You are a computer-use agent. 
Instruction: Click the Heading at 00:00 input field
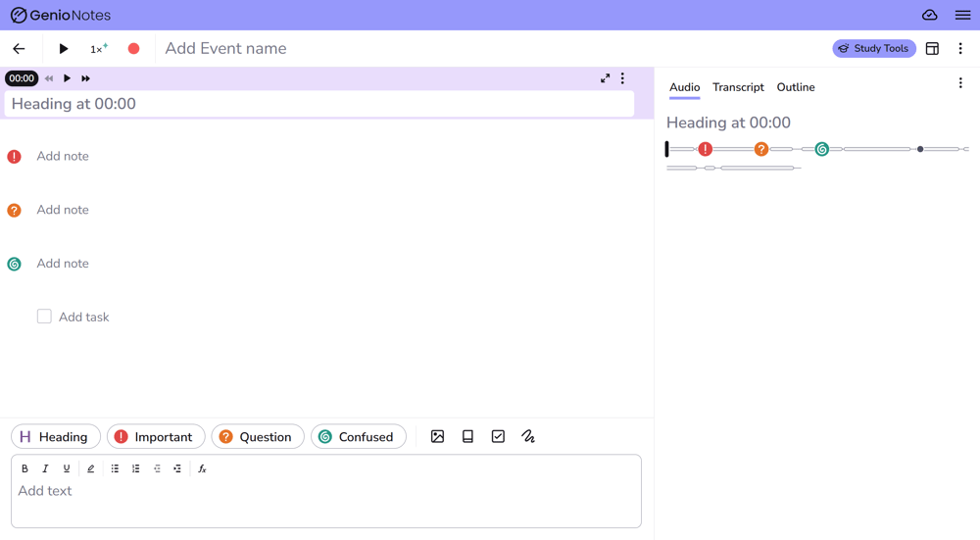click(319, 104)
